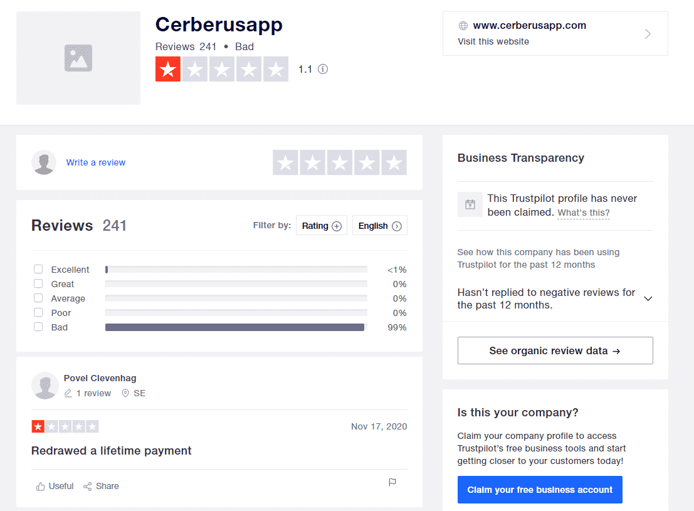The height and width of the screenshot is (511, 694).
Task: Click Write a review
Action: point(95,162)
